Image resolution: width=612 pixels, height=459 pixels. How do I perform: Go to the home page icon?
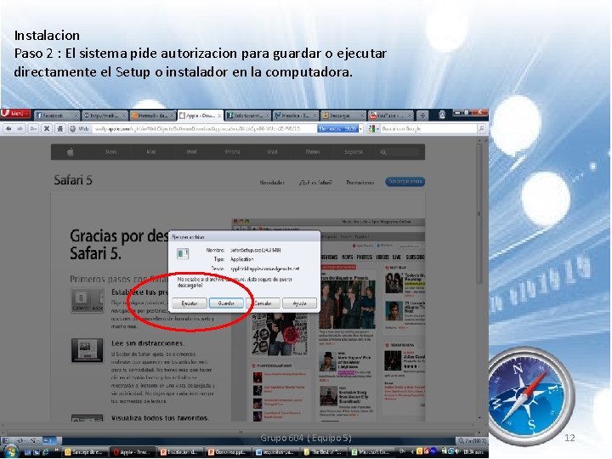point(59,128)
